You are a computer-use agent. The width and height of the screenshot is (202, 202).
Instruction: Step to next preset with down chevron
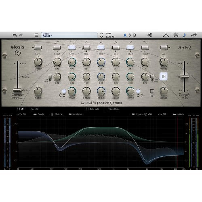101,37
